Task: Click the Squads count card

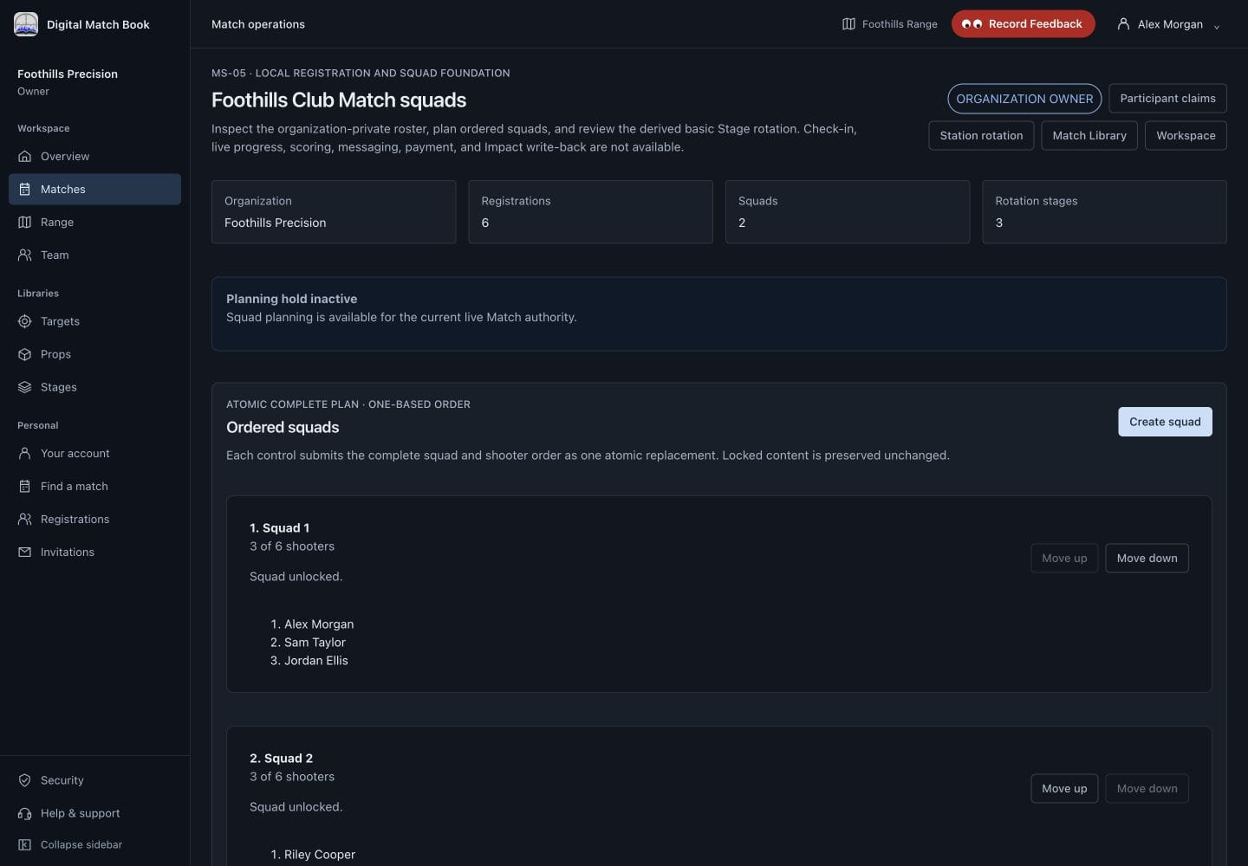Action: 848,212
